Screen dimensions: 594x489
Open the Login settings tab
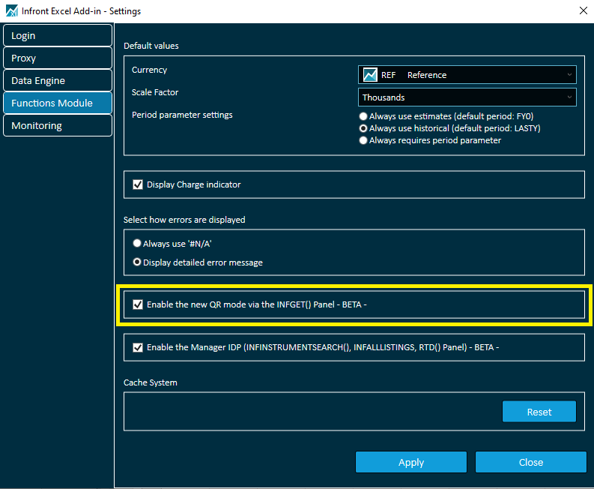57,36
